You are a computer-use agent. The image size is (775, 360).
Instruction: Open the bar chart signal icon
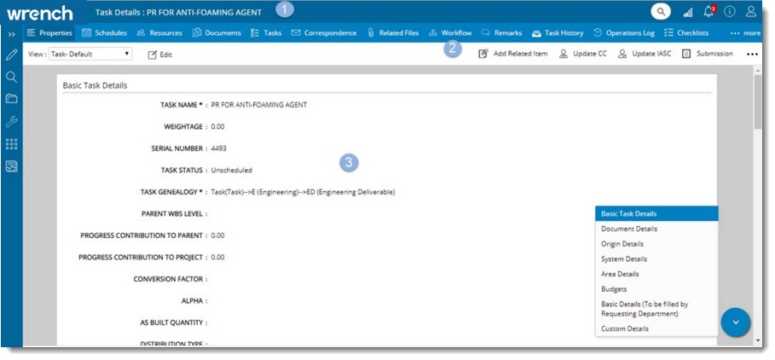coord(687,12)
